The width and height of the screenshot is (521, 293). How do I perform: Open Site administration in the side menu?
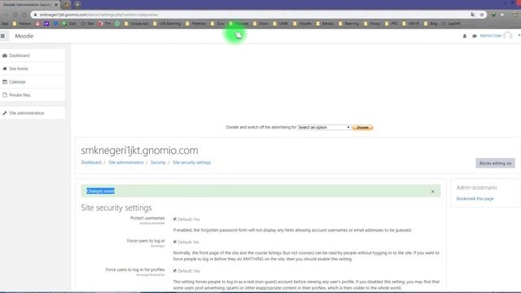click(33, 113)
